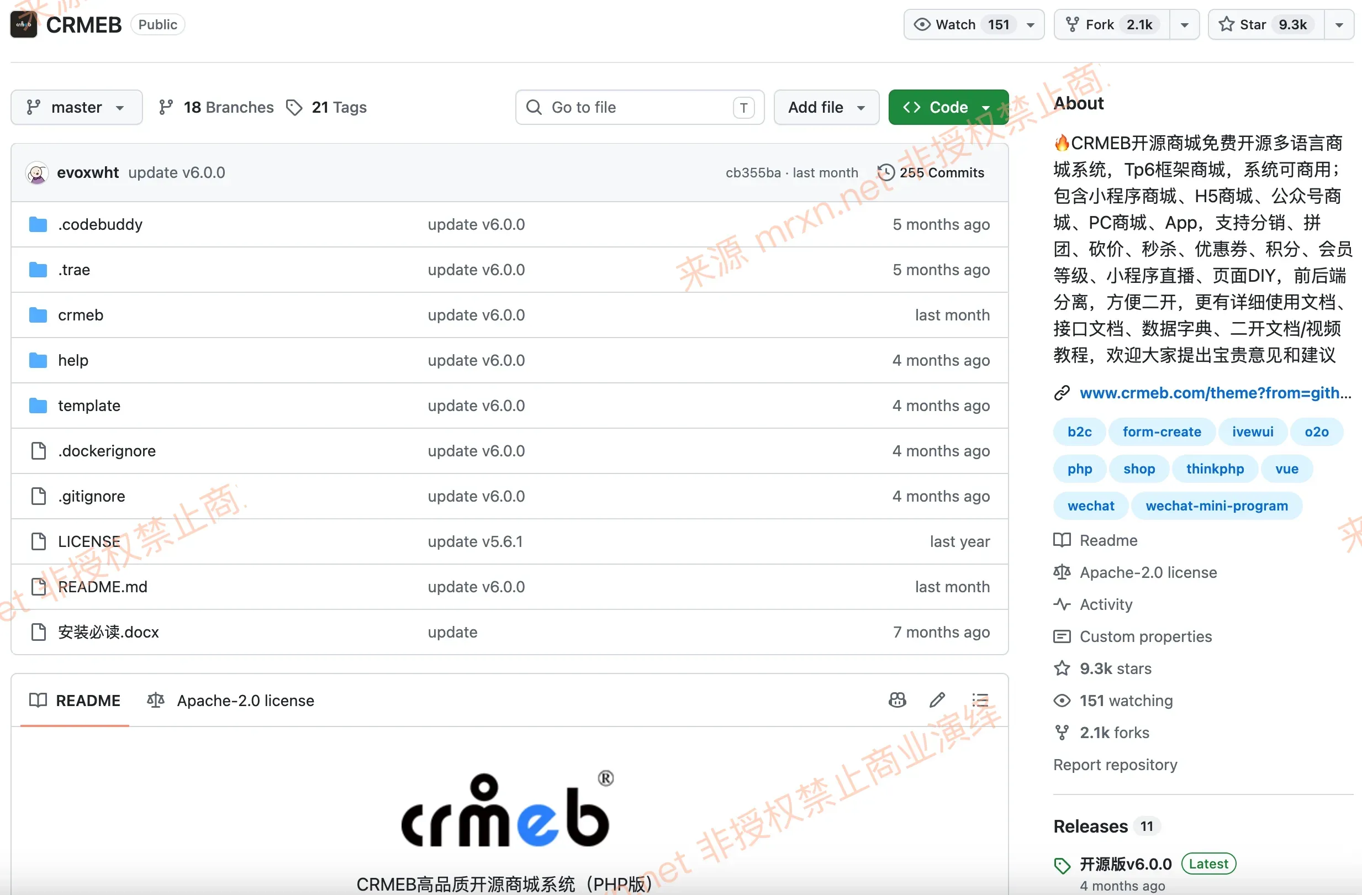Click Report repository link
The height and width of the screenshot is (895, 1362).
[x=1115, y=765]
